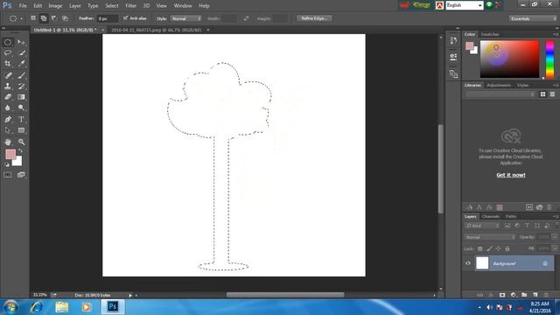Pick a color in the color field
This screenshot has width=560, height=315.
pyautogui.click(x=509, y=59)
